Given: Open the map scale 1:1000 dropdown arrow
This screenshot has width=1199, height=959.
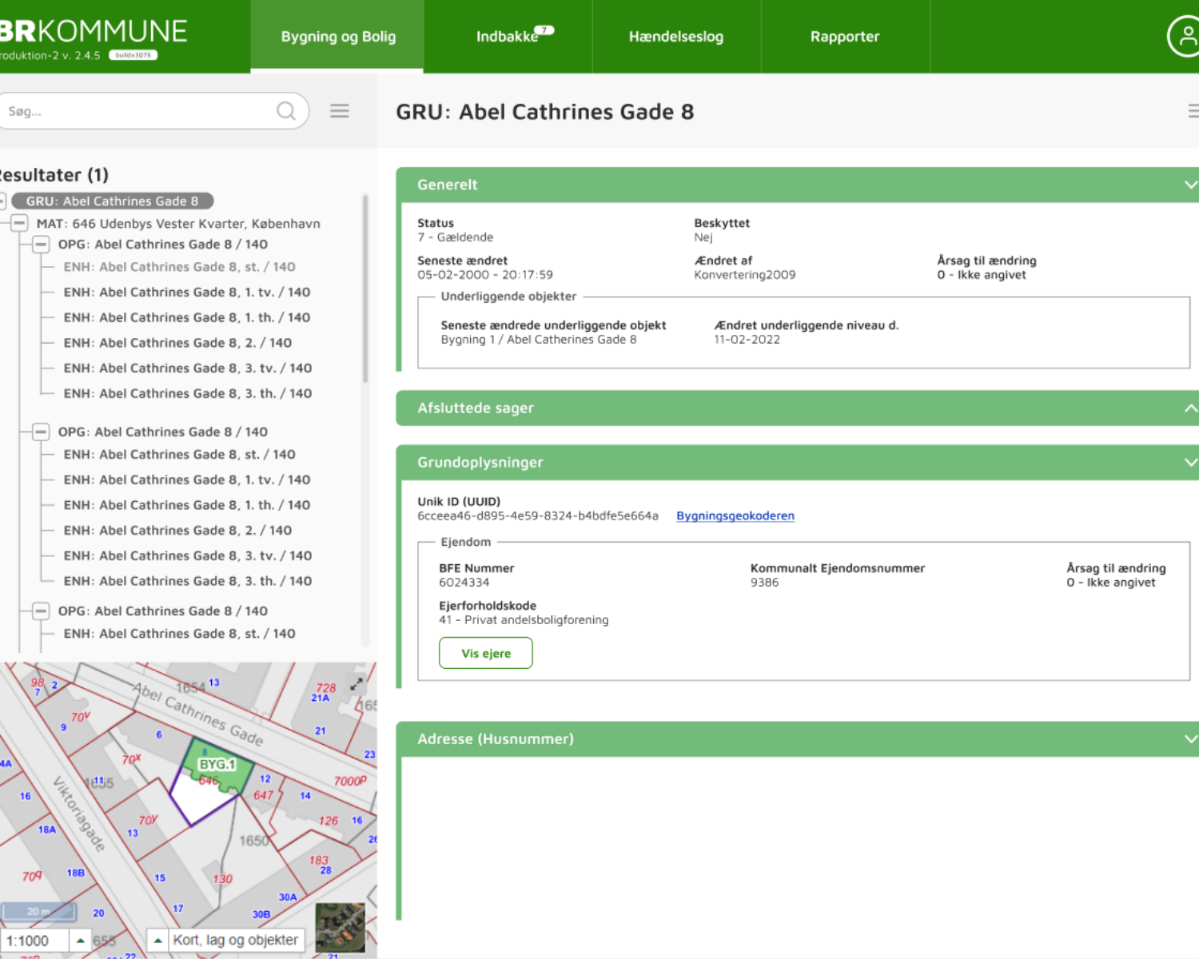Looking at the screenshot, I should pyautogui.click(x=81, y=941).
